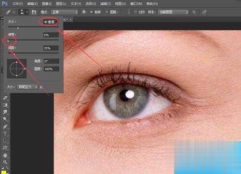Select the 图案 (Pattern) source radio button
Viewport: 241px width, 174px height.
107,12
